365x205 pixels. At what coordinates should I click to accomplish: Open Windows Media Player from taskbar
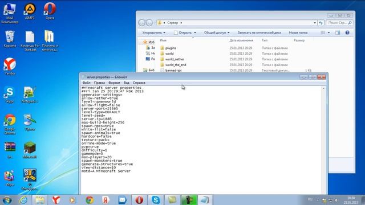pos(72,200)
